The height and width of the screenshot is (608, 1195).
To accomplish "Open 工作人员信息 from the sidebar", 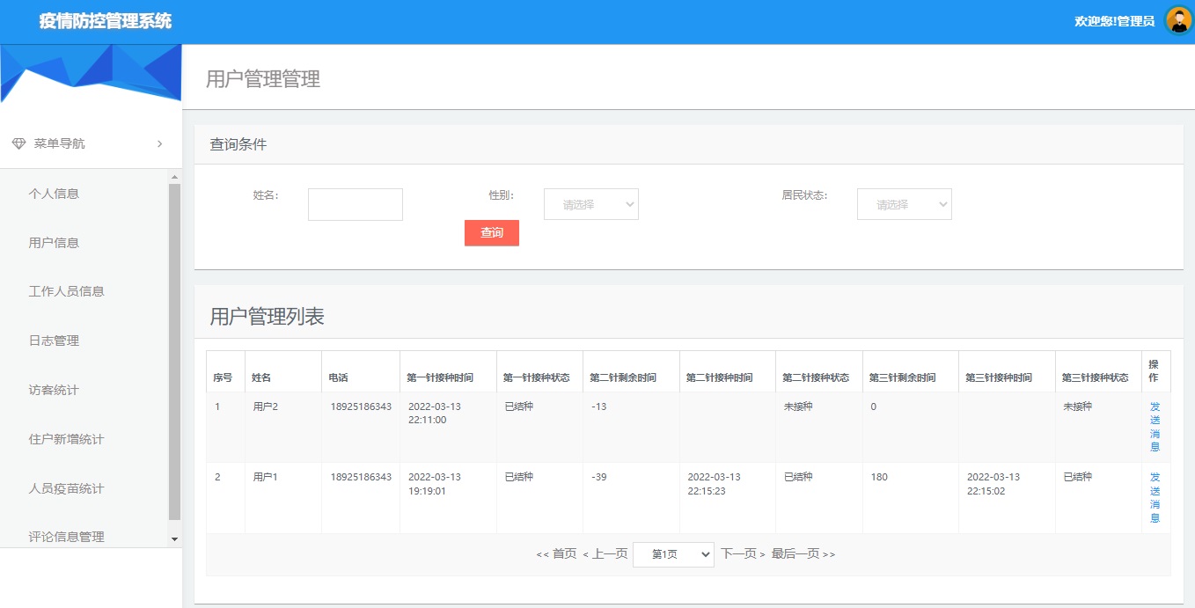I will click(x=66, y=290).
